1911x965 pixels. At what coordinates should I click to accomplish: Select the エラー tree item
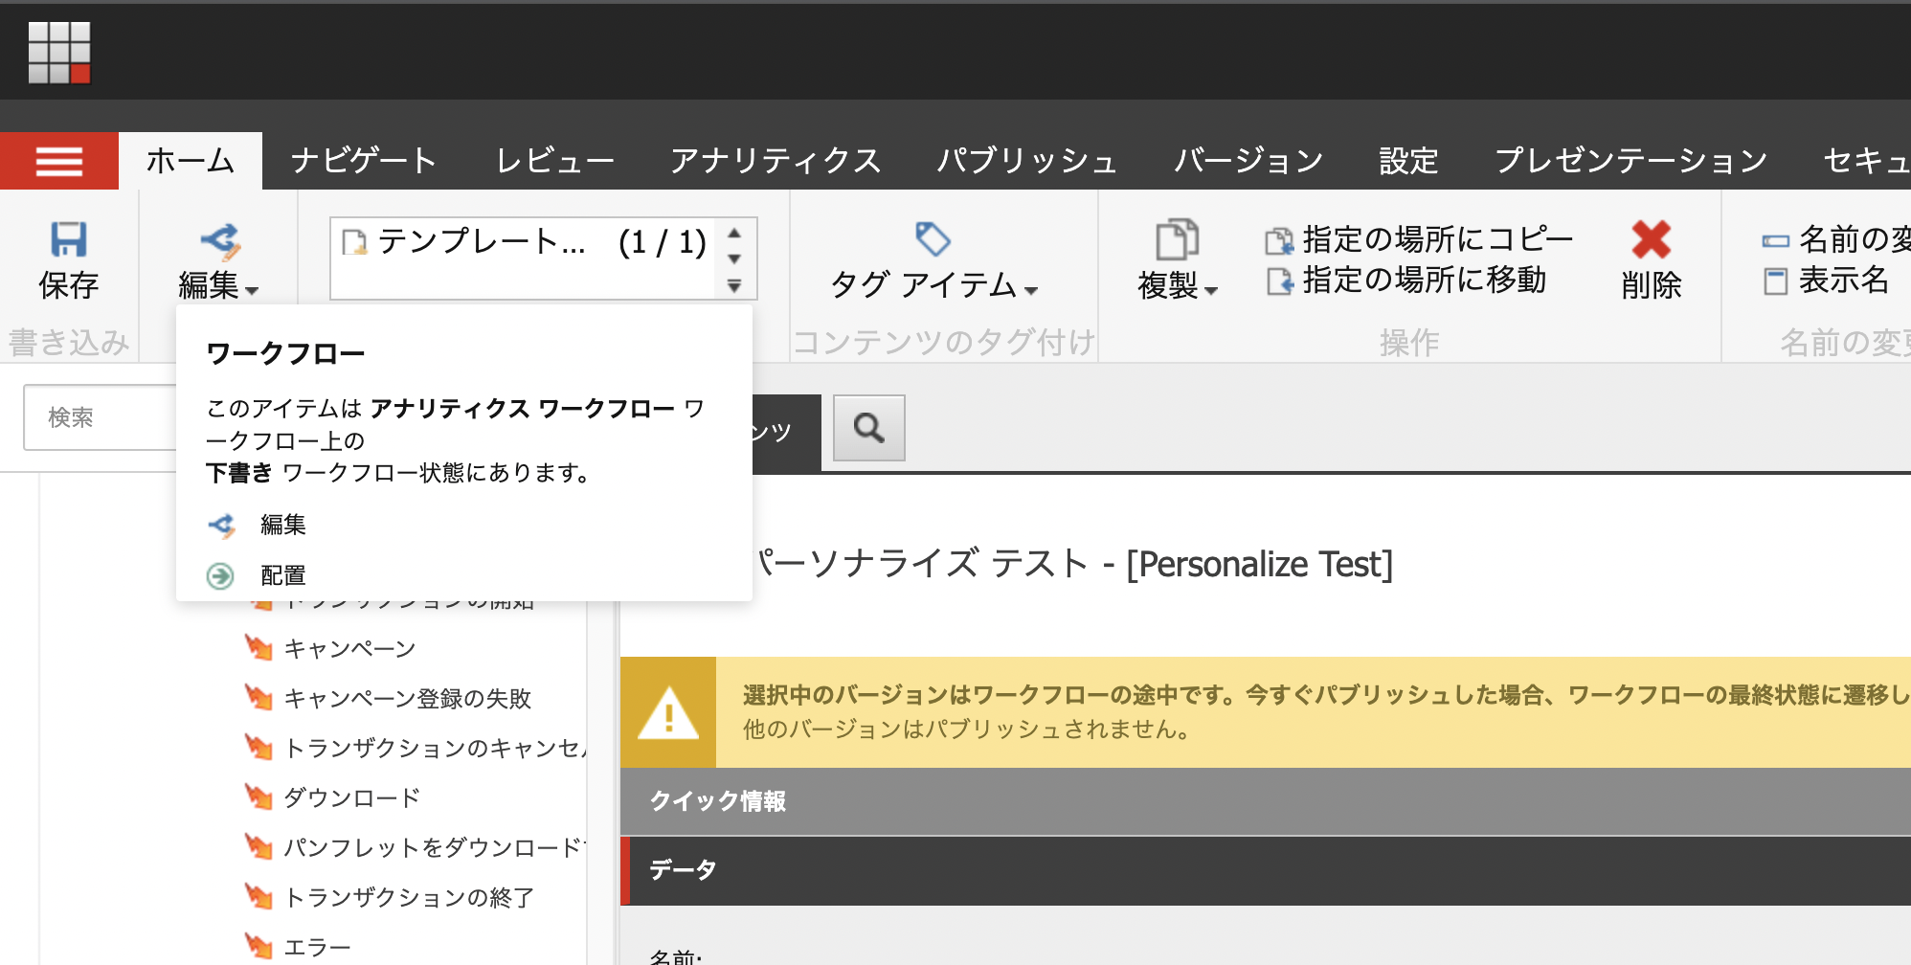(317, 948)
